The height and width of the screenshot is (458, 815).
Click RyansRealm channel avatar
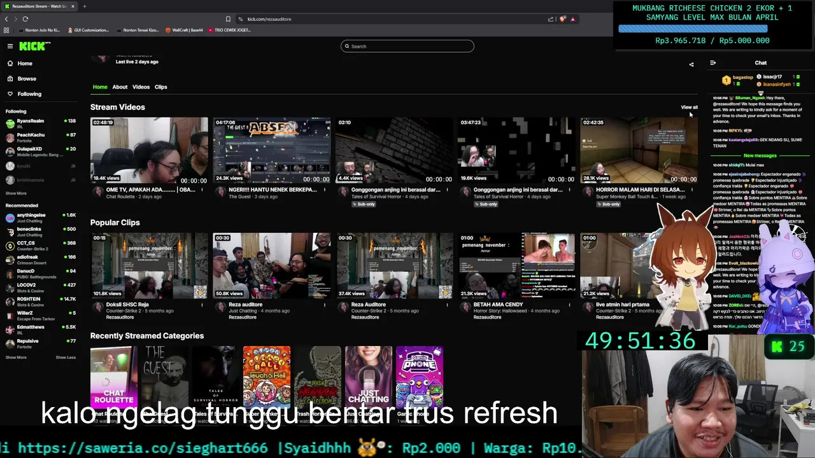[x=10, y=123]
